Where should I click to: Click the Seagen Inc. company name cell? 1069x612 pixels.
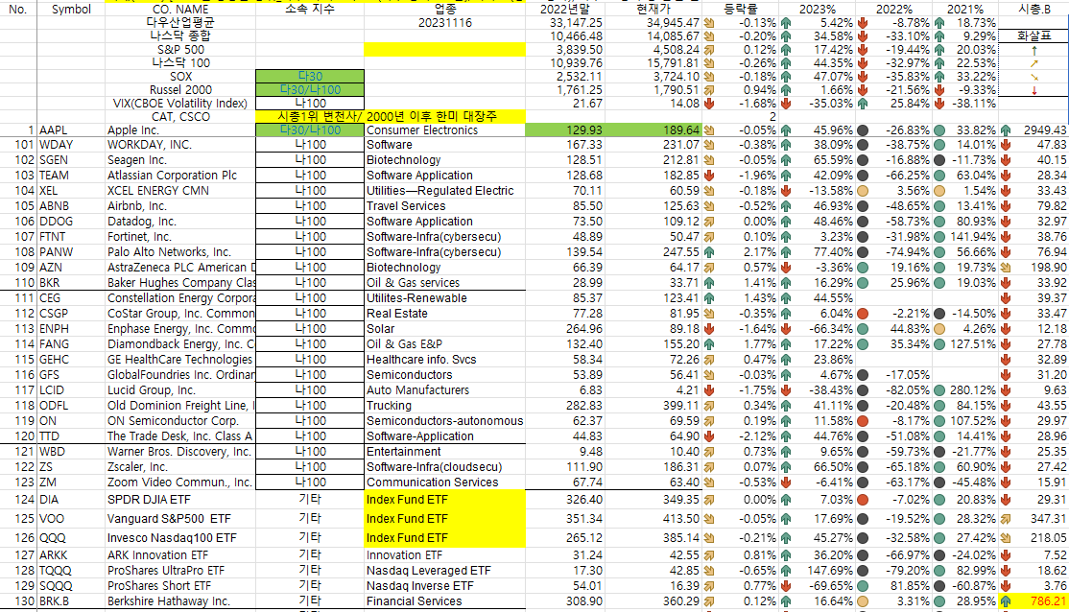point(180,160)
